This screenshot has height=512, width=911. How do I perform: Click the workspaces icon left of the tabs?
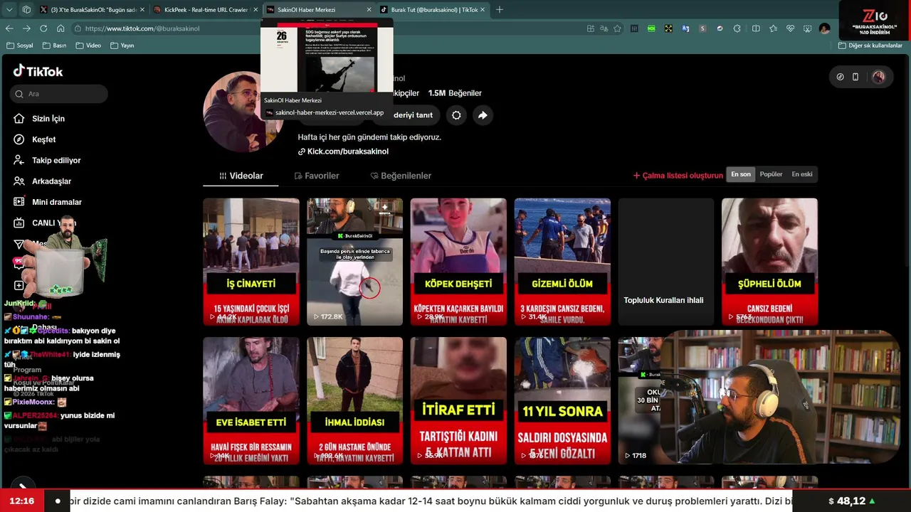pyautogui.click(x=26, y=10)
